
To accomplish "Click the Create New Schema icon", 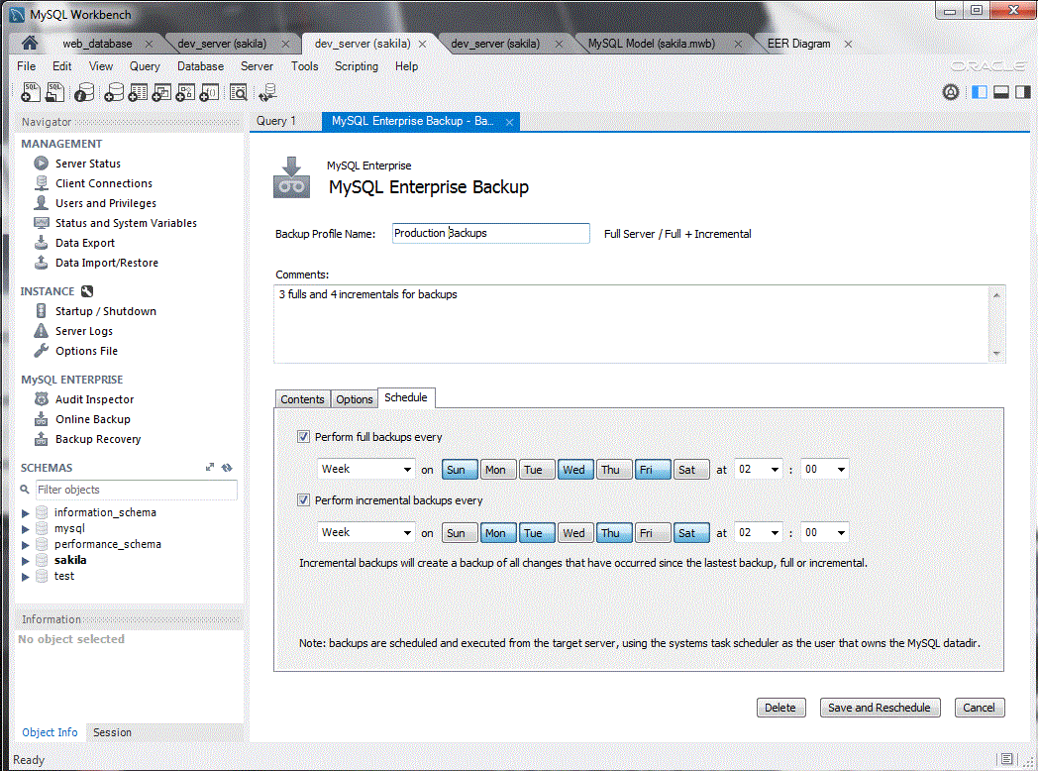I will 114,91.
